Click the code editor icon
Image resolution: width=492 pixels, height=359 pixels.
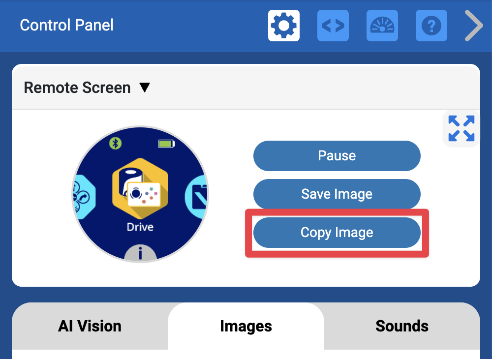(333, 26)
